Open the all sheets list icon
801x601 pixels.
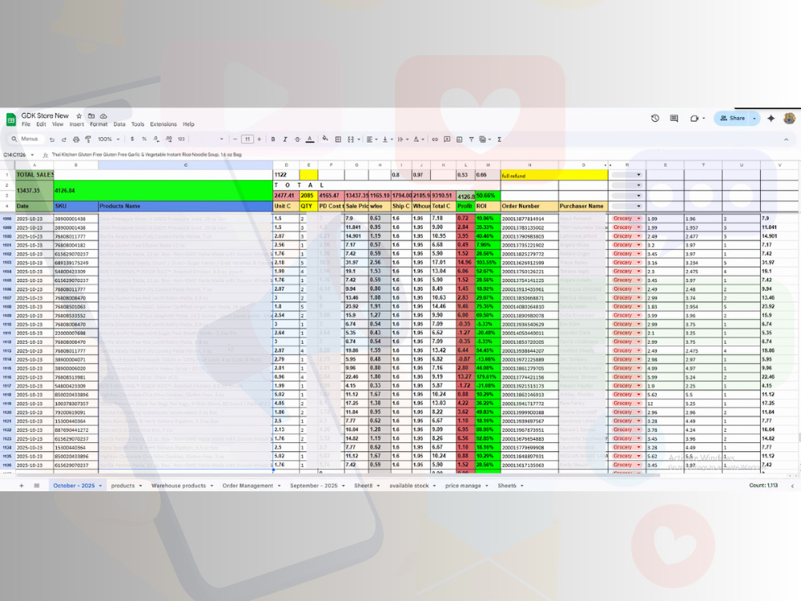click(x=37, y=486)
